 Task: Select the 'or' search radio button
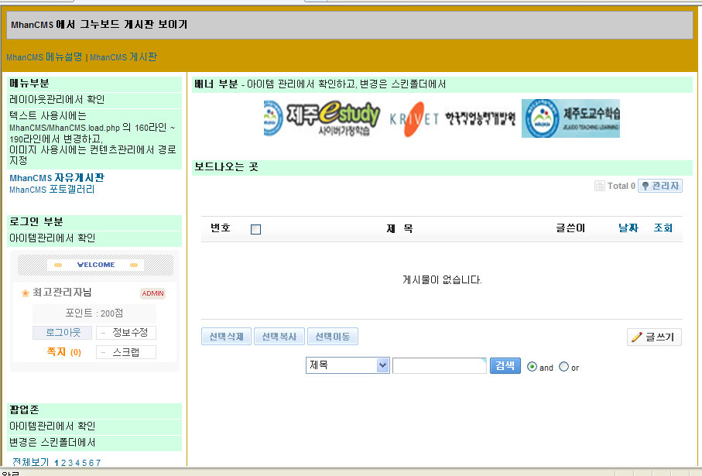tap(563, 367)
